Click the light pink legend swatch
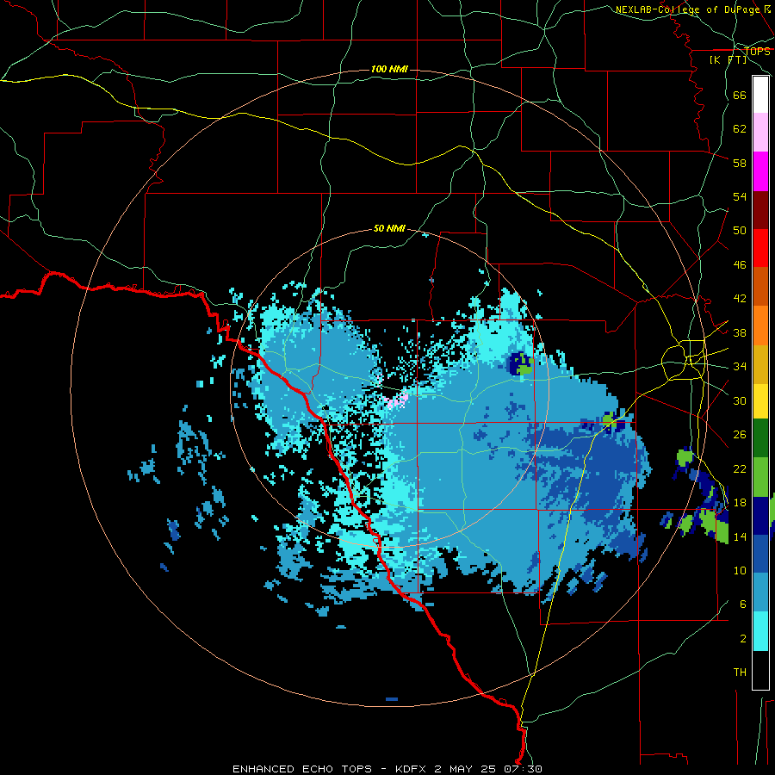This screenshot has height=775, width=775. coord(760,132)
